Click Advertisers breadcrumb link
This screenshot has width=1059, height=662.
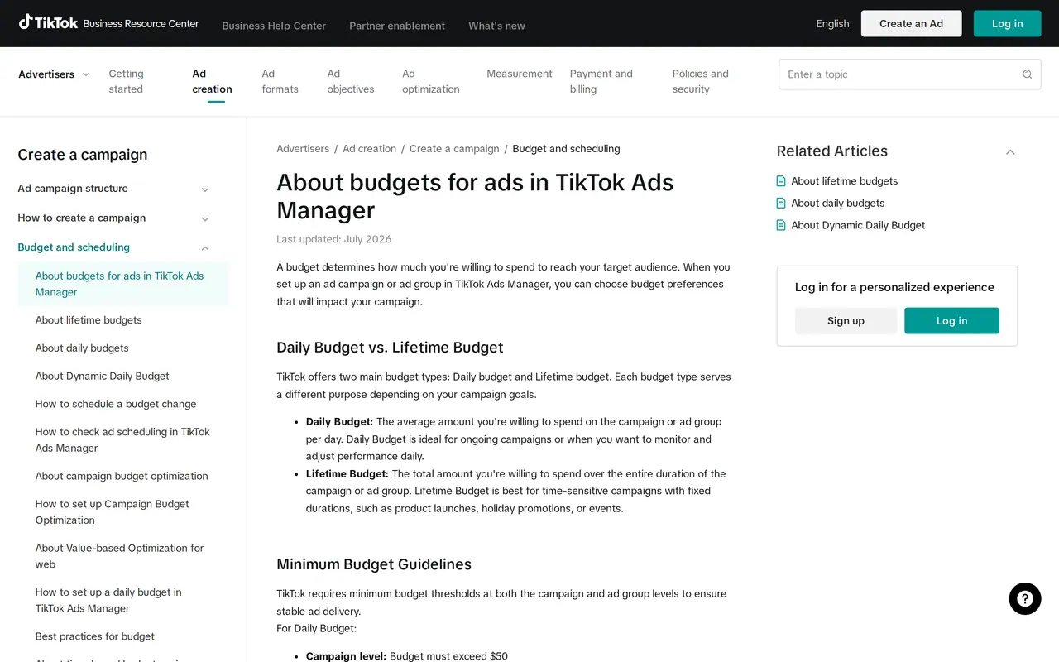303,149
